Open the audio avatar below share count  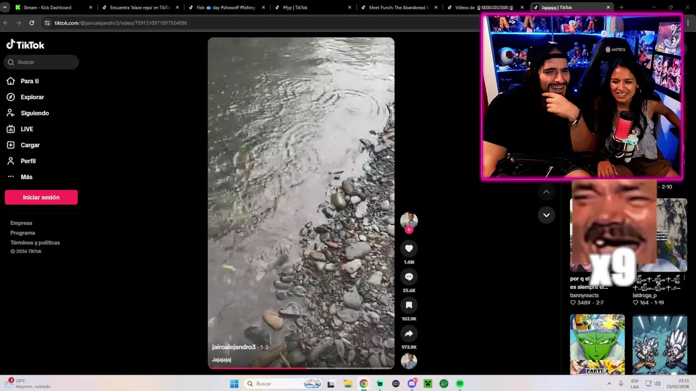(409, 361)
